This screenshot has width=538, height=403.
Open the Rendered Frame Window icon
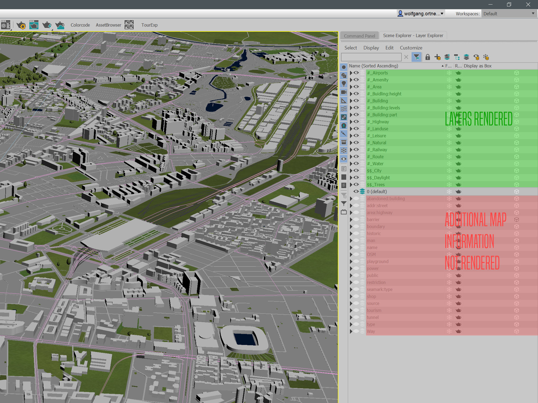coord(34,25)
